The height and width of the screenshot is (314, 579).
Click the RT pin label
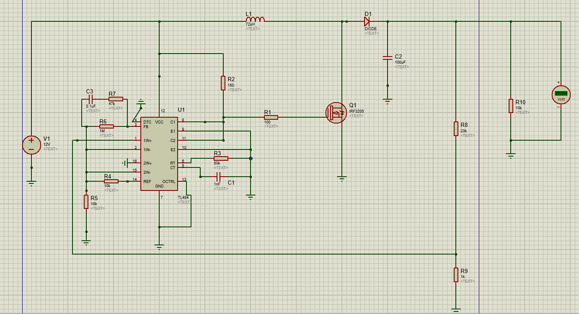pos(173,163)
